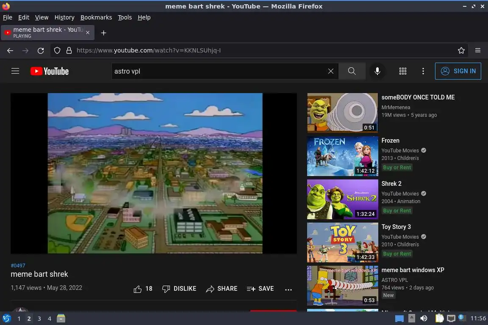Viewport: 488px width, 325px height.
Task: Click the #0497 hashtag link
Action: click(x=18, y=266)
